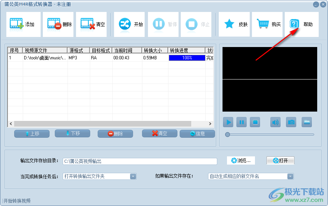Click the 下移 (Move down) button
Viewport: 328px width, 206px height.
pos(73,133)
